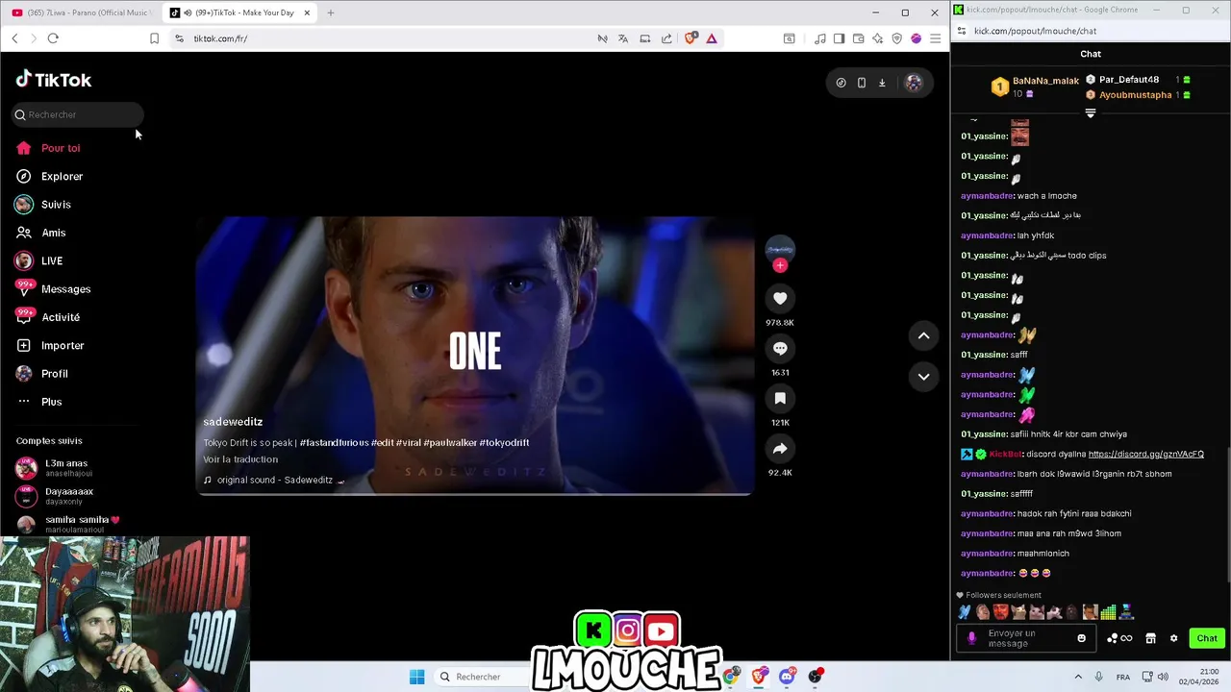This screenshot has width=1231, height=692.
Task: Show hidden system tray icons chevron
Action: [1077, 677]
